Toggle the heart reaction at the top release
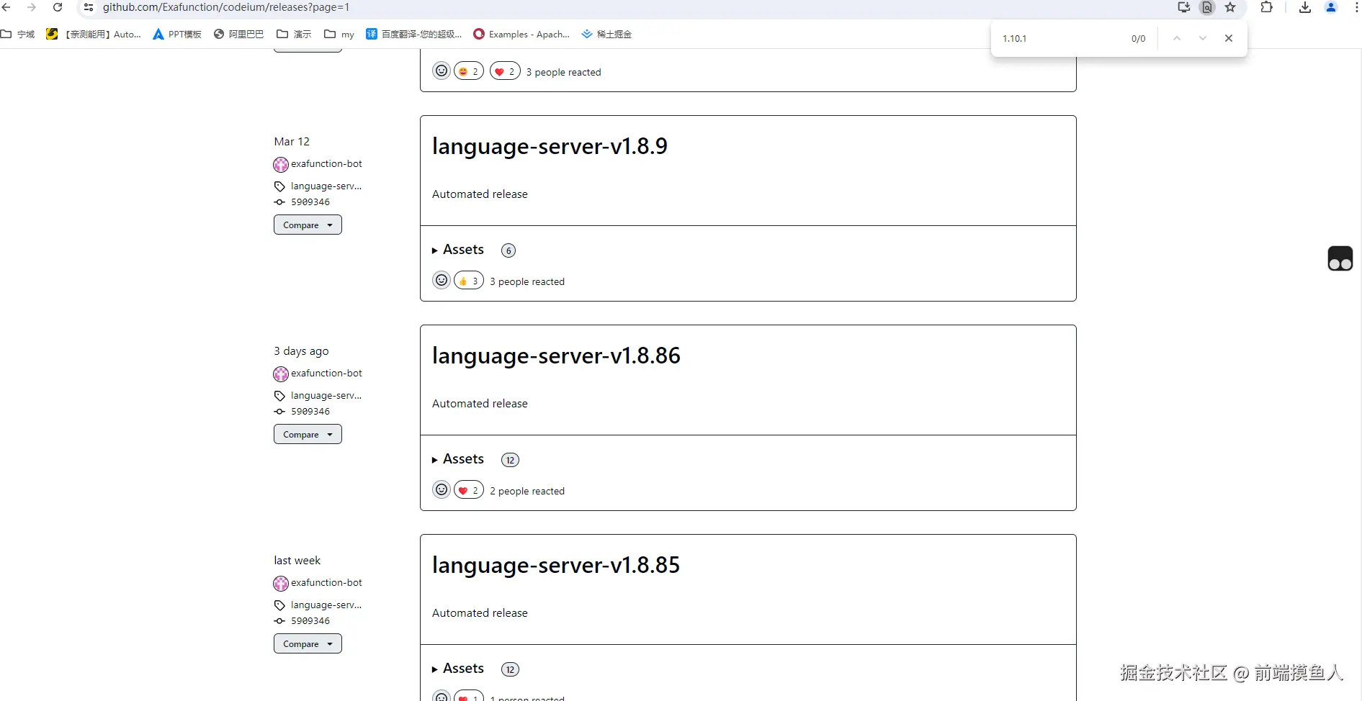Image resolution: width=1362 pixels, height=701 pixels. pyautogui.click(x=505, y=71)
